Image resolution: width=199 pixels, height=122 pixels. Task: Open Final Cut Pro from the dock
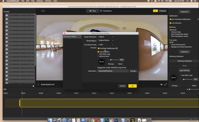pyautogui.click(x=111, y=120)
